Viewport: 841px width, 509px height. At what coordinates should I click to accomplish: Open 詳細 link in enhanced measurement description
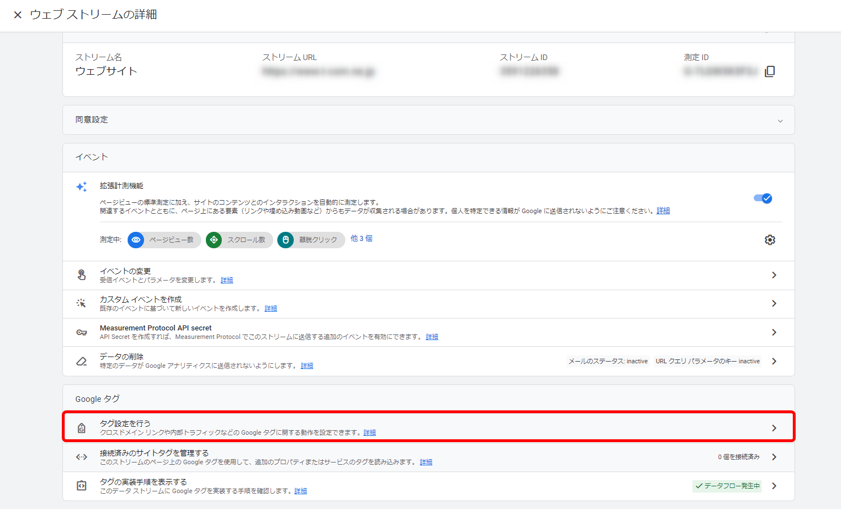tap(663, 211)
